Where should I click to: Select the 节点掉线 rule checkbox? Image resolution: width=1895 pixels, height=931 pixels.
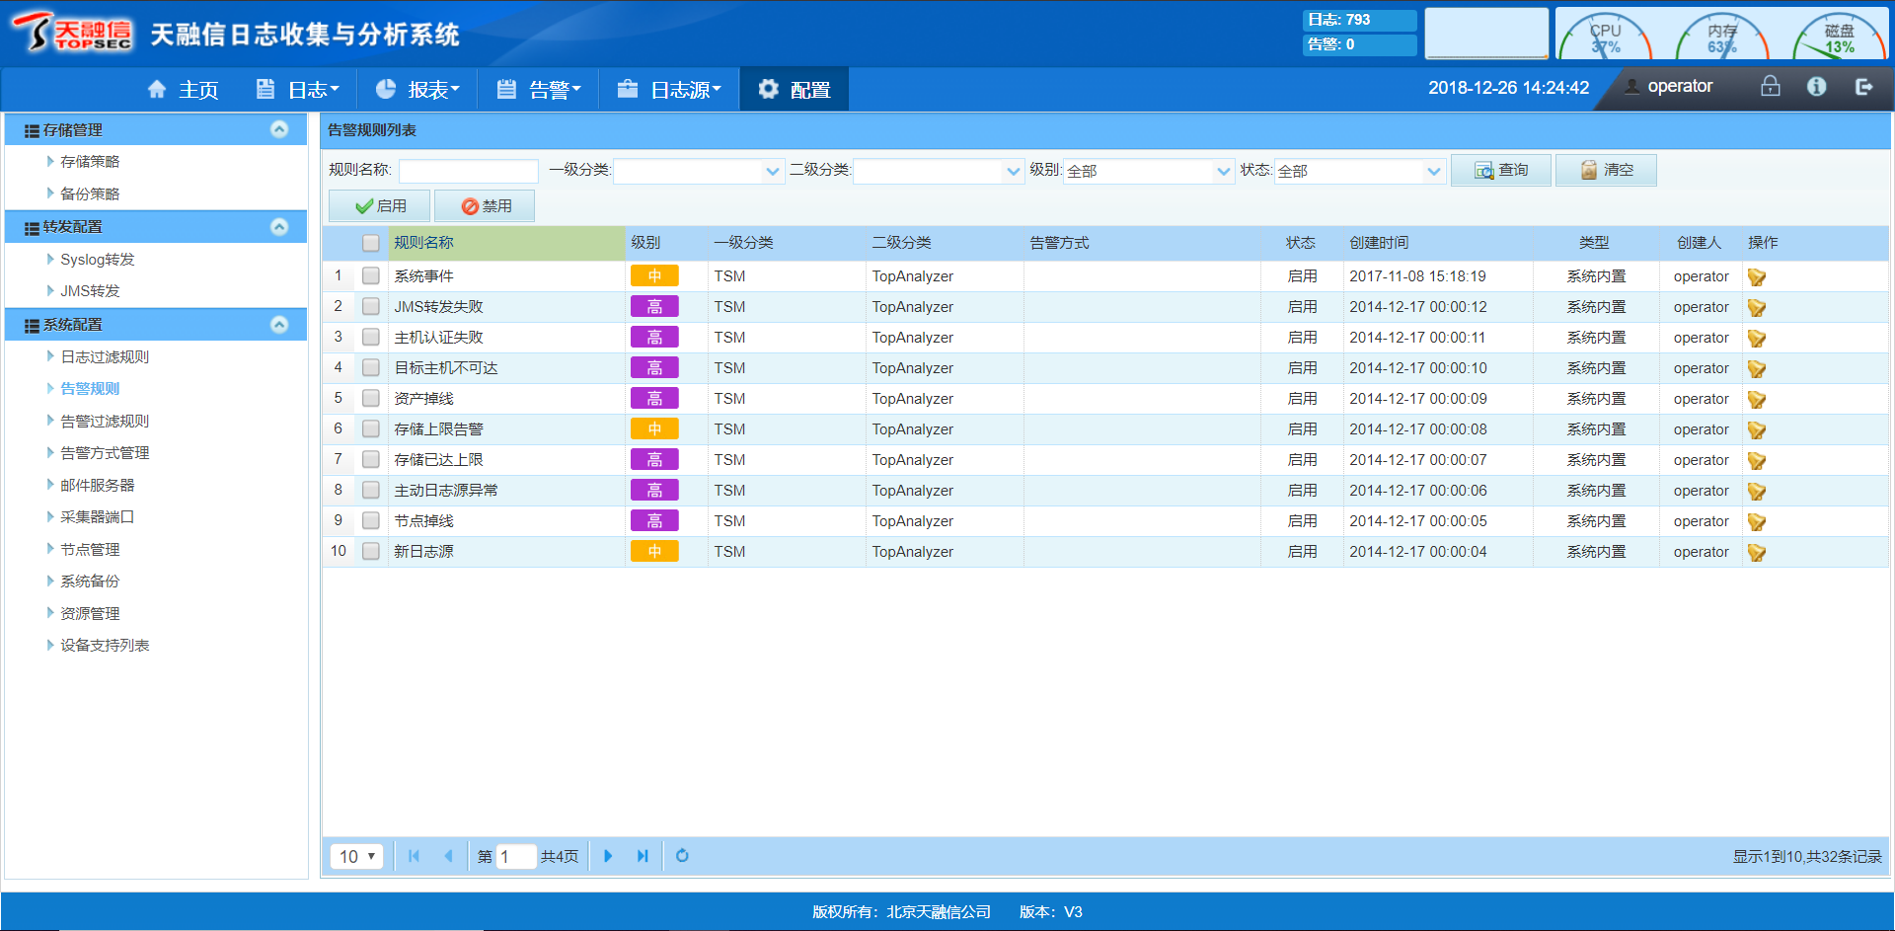(x=371, y=521)
